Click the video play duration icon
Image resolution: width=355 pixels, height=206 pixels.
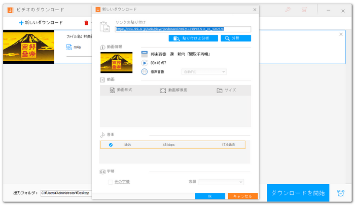tap(144, 63)
